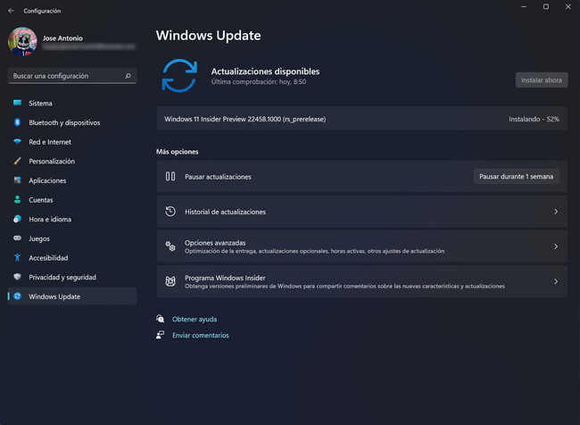Click the Cuentas person icon
The width and height of the screenshot is (580, 425).
pyautogui.click(x=17, y=199)
